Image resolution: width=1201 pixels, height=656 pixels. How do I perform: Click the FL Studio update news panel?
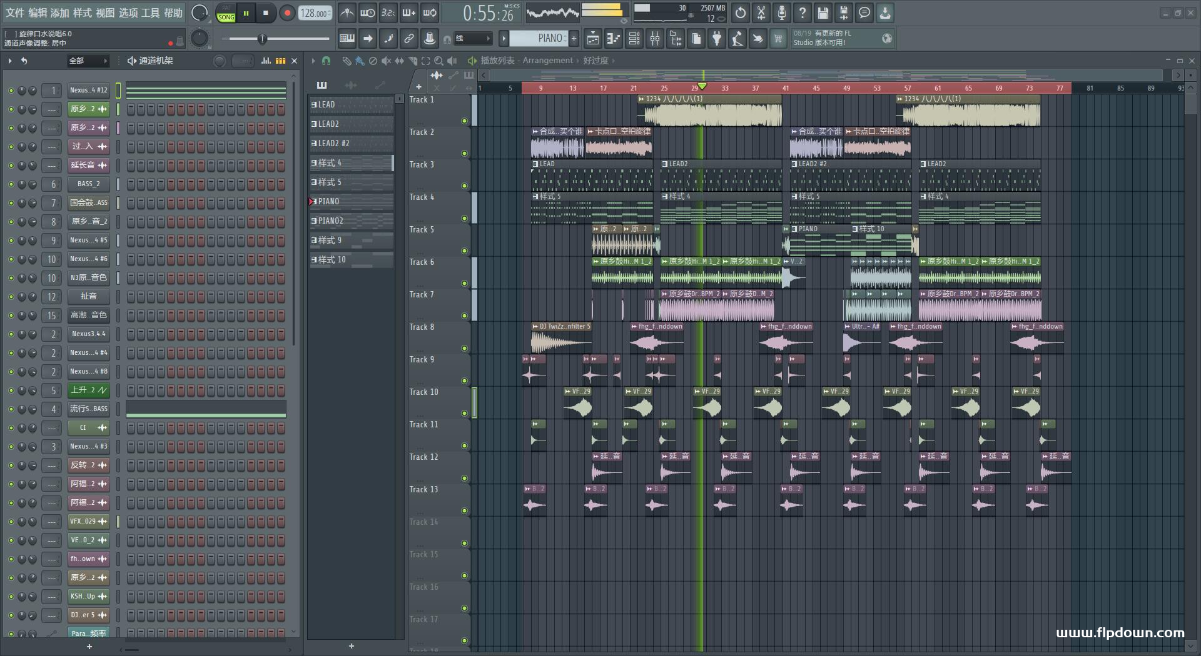[x=843, y=38]
